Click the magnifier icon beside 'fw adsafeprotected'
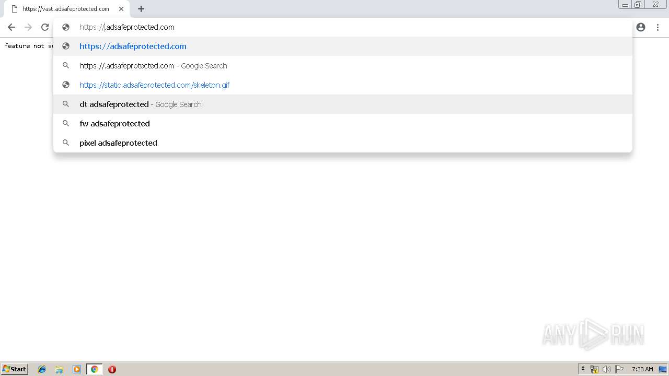The width and height of the screenshot is (669, 376). [x=66, y=124]
